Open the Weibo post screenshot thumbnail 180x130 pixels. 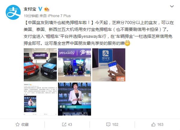[40, 99]
